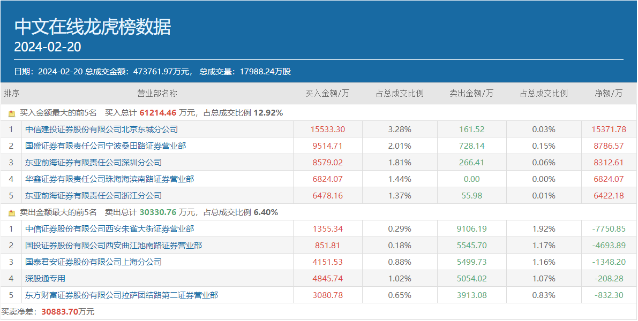Select buy amount 9514.71

click(327, 146)
